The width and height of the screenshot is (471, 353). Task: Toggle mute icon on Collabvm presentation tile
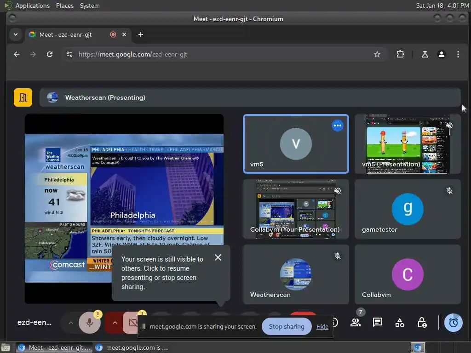tap(338, 191)
